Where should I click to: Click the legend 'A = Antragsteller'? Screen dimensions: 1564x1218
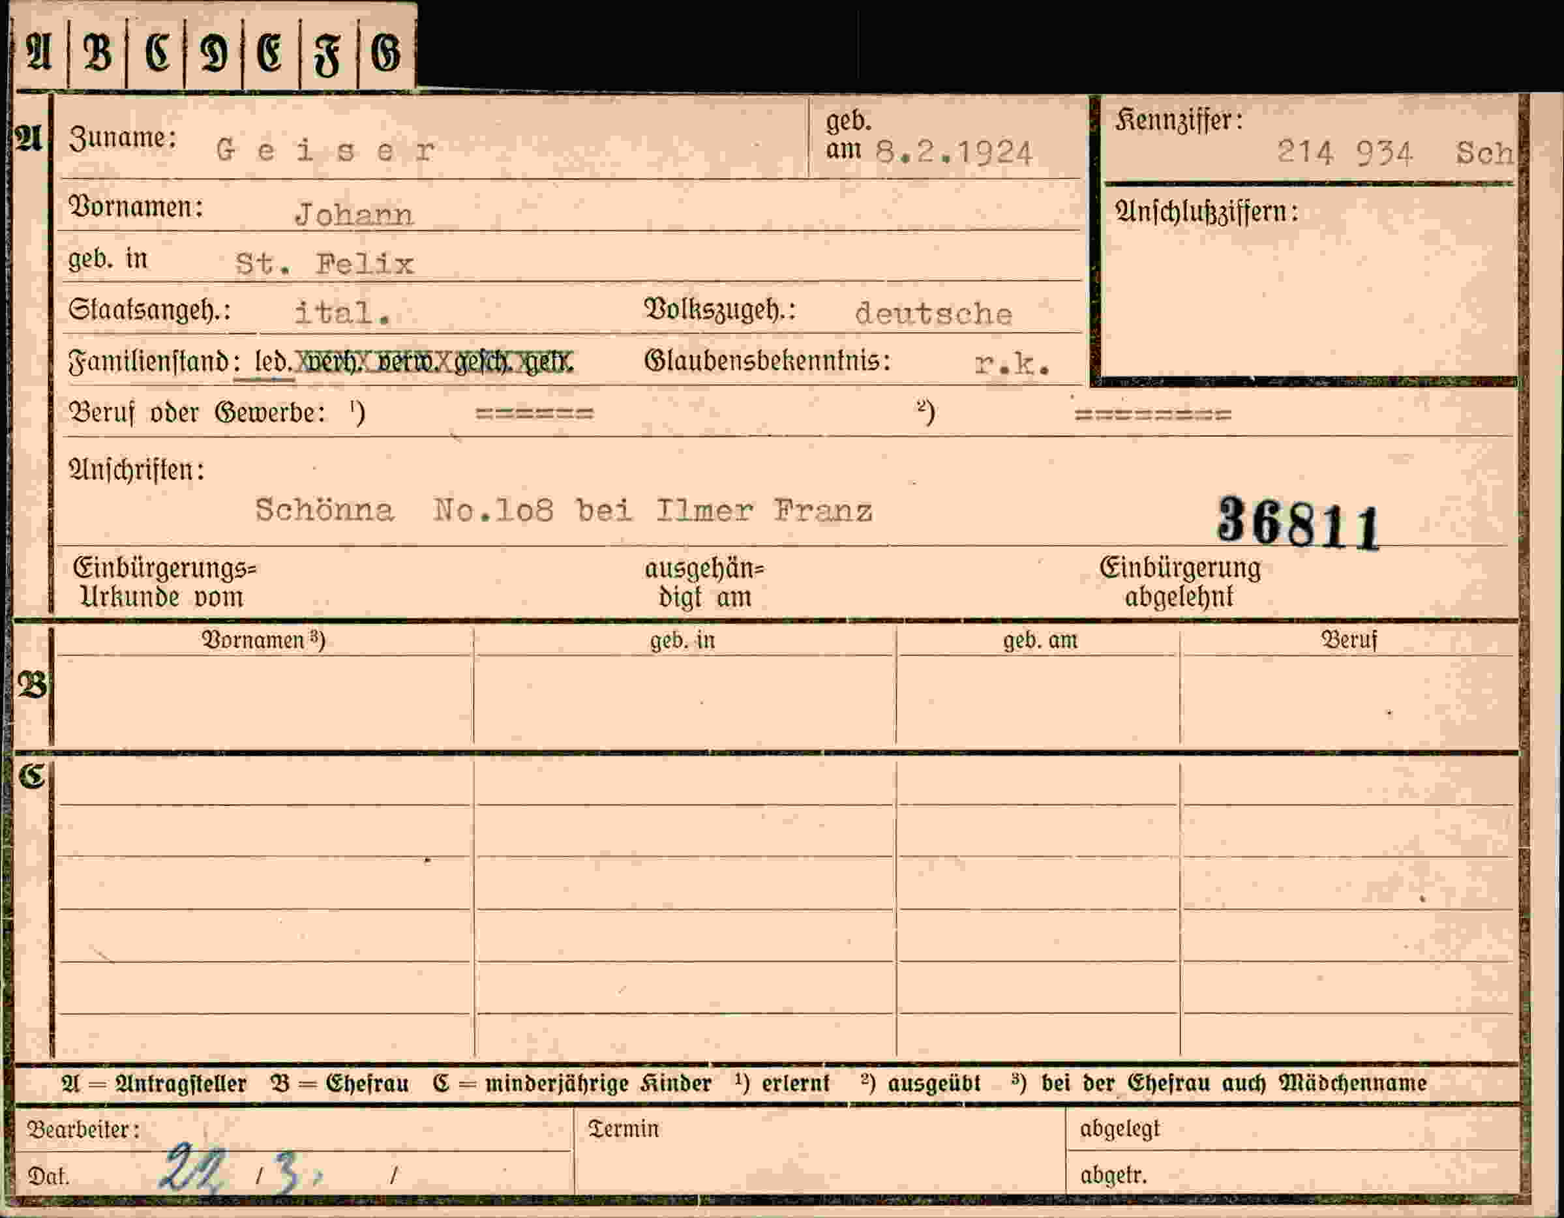click(154, 1084)
